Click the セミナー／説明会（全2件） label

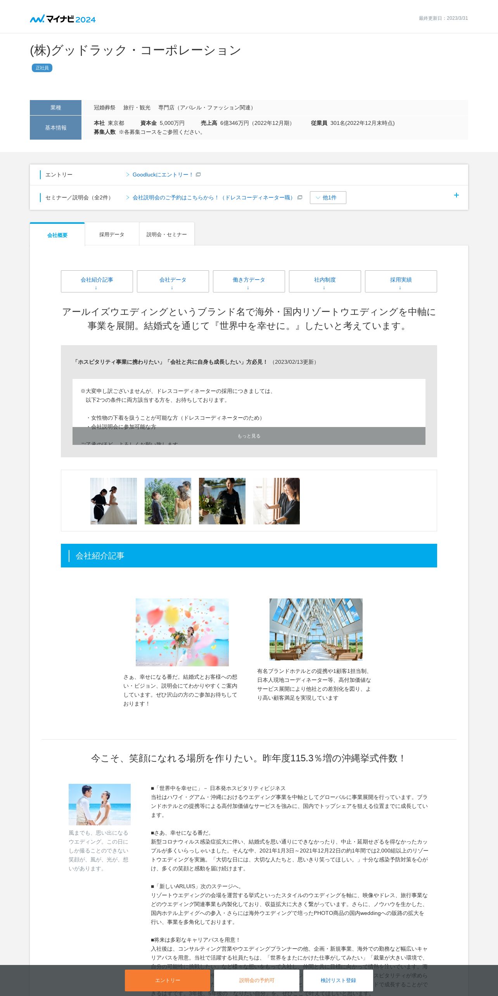pyautogui.click(x=79, y=197)
